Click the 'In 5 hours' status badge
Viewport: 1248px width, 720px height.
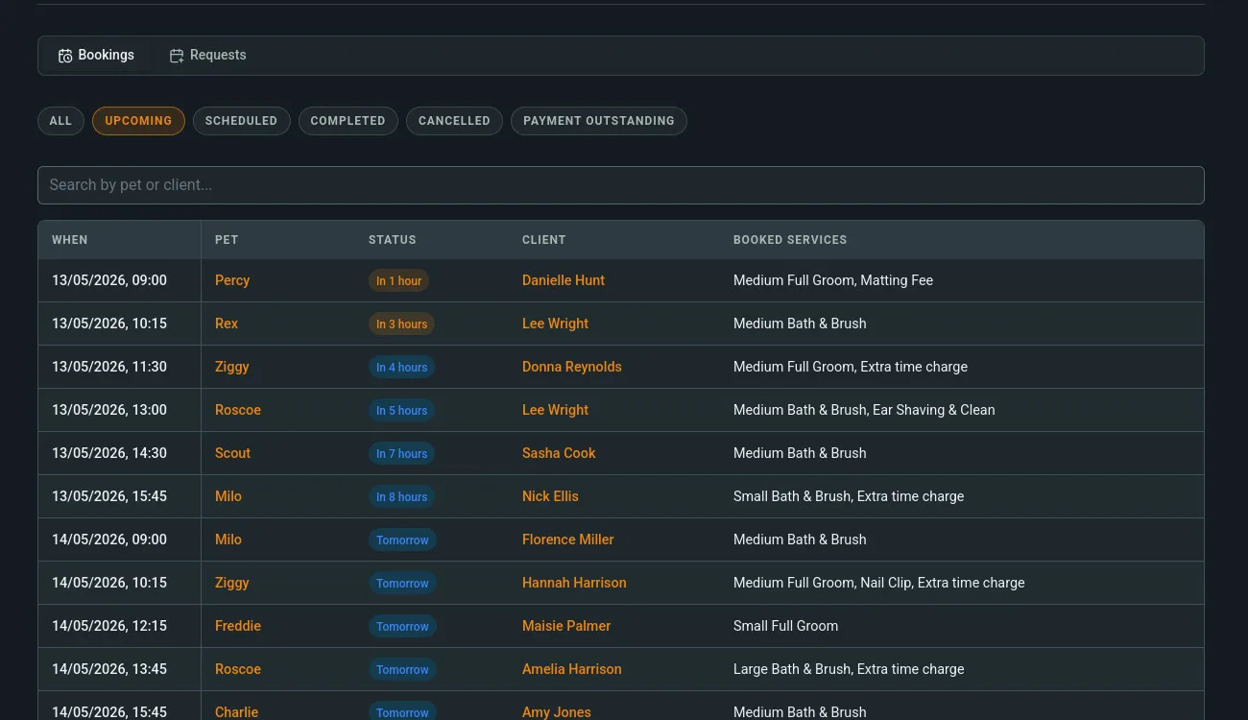[401, 411]
